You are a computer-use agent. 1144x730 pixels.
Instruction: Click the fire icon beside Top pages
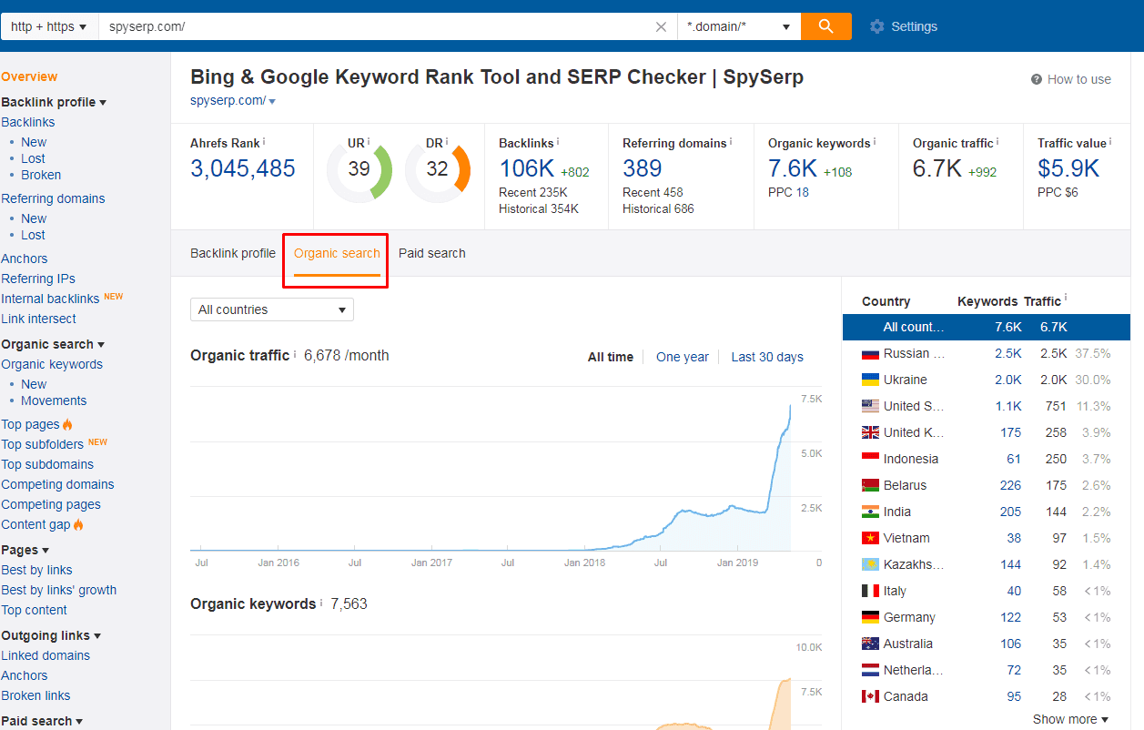click(67, 424)
